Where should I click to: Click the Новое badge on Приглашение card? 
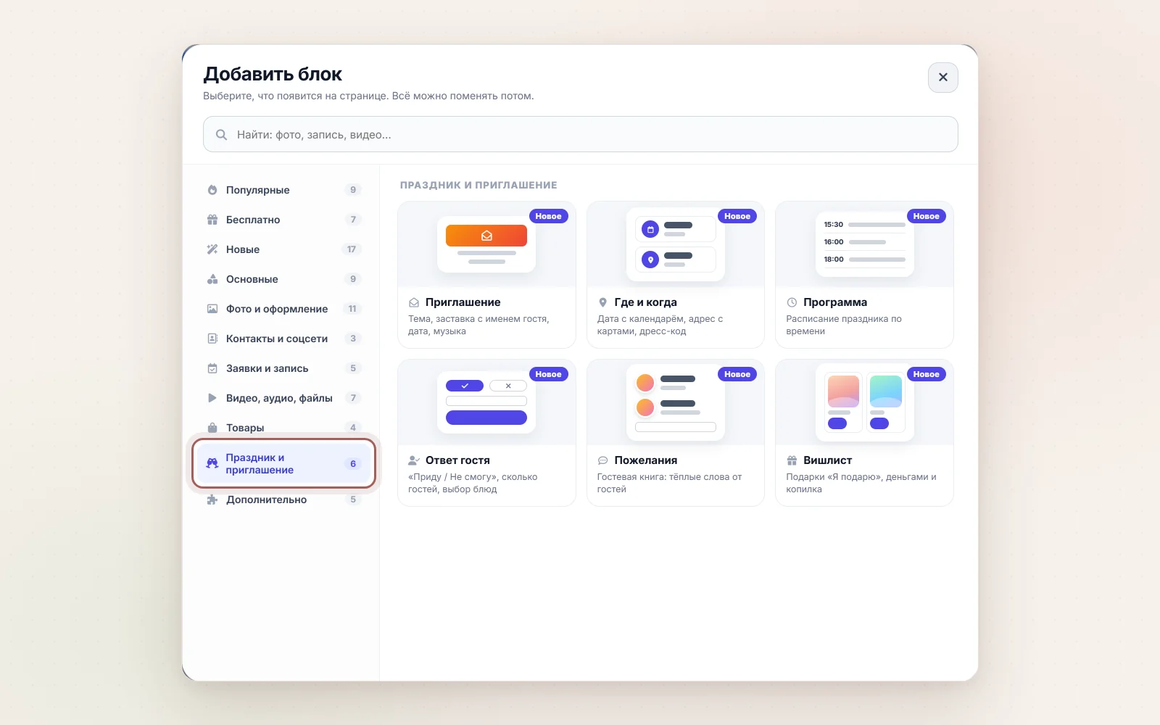(548, 216)
